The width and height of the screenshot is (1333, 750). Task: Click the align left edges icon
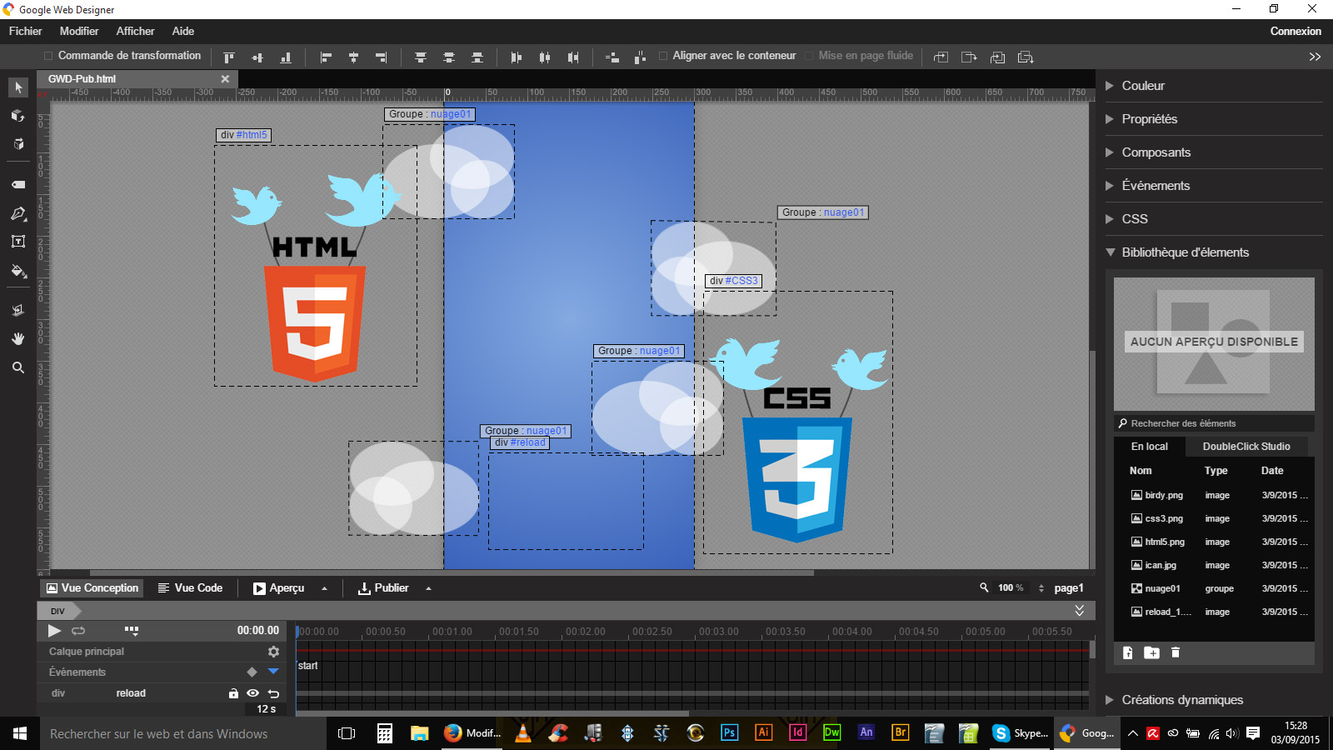(326, 57)
